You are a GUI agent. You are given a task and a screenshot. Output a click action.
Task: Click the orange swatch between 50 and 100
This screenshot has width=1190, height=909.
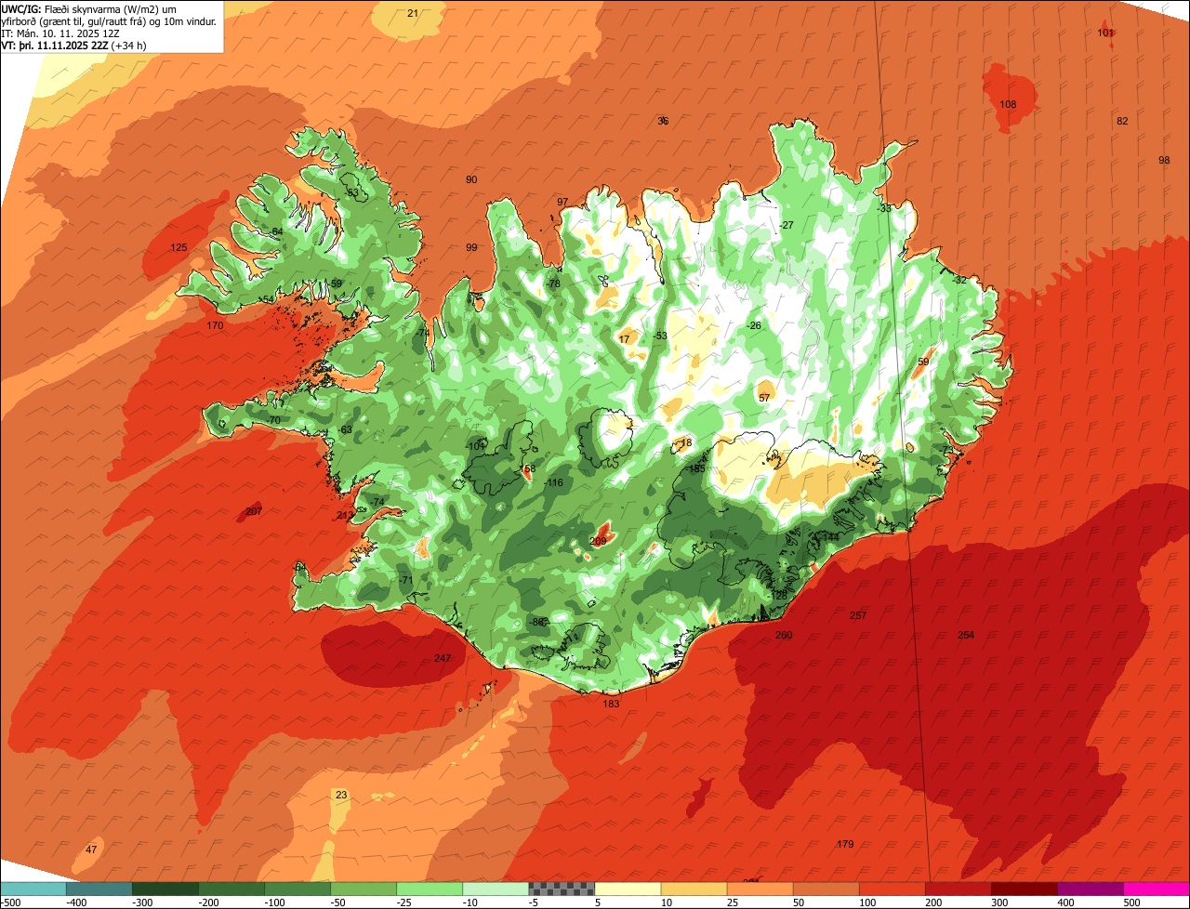click(826, 889)
